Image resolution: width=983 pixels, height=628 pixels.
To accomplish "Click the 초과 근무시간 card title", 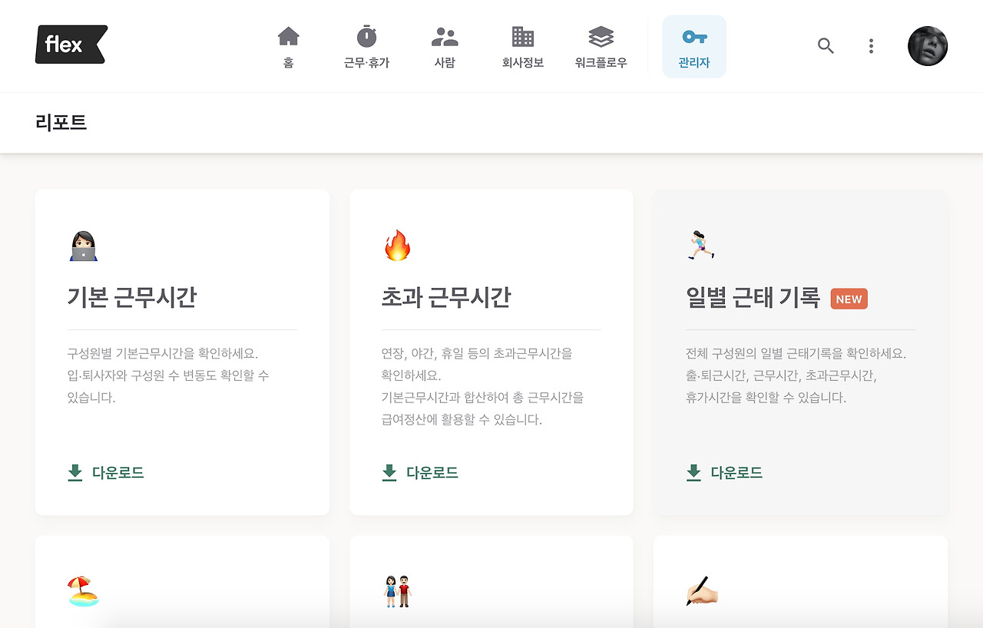I will [x=446, y=297].
